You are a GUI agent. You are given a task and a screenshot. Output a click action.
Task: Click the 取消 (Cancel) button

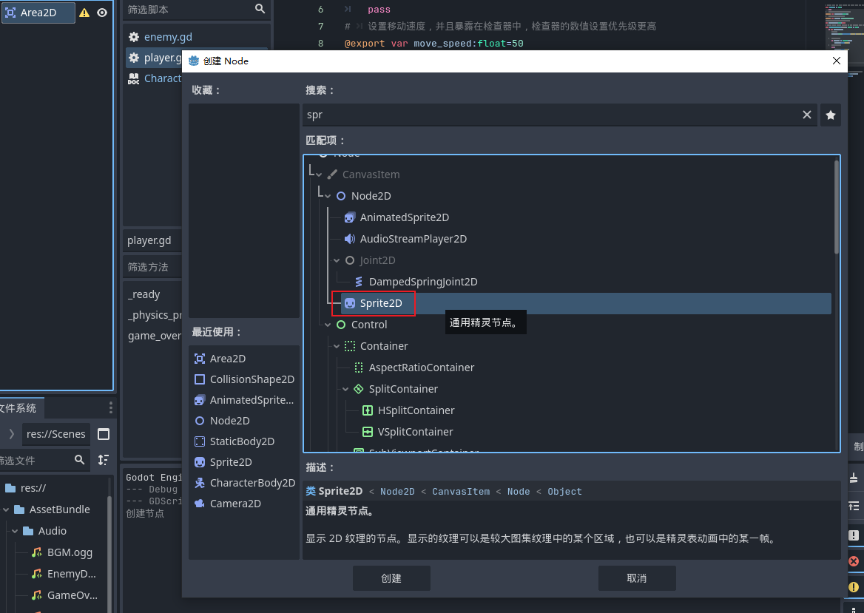[x=637, y=578]
